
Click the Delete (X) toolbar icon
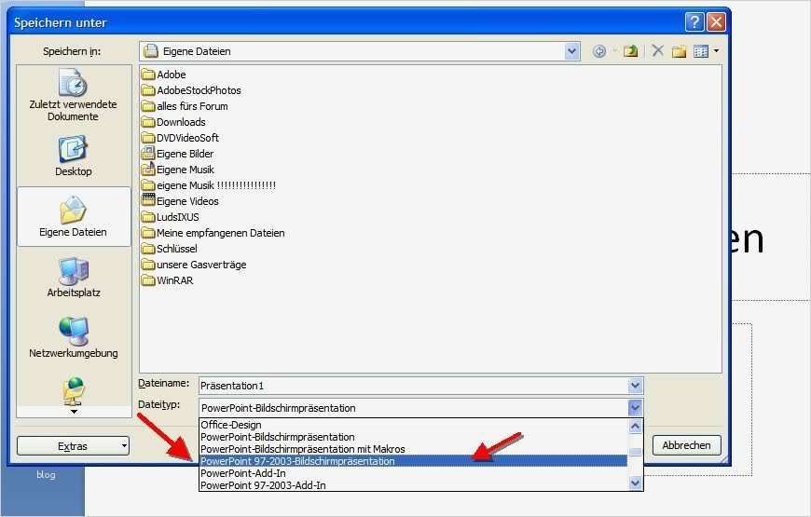[657, 50]
